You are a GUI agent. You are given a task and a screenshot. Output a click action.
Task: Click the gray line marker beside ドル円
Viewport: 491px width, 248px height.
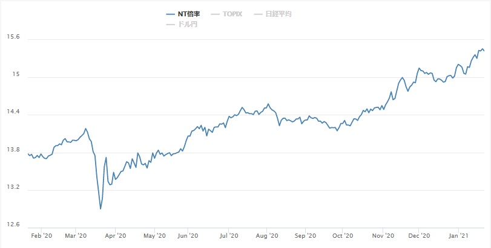tap(170, 24)
